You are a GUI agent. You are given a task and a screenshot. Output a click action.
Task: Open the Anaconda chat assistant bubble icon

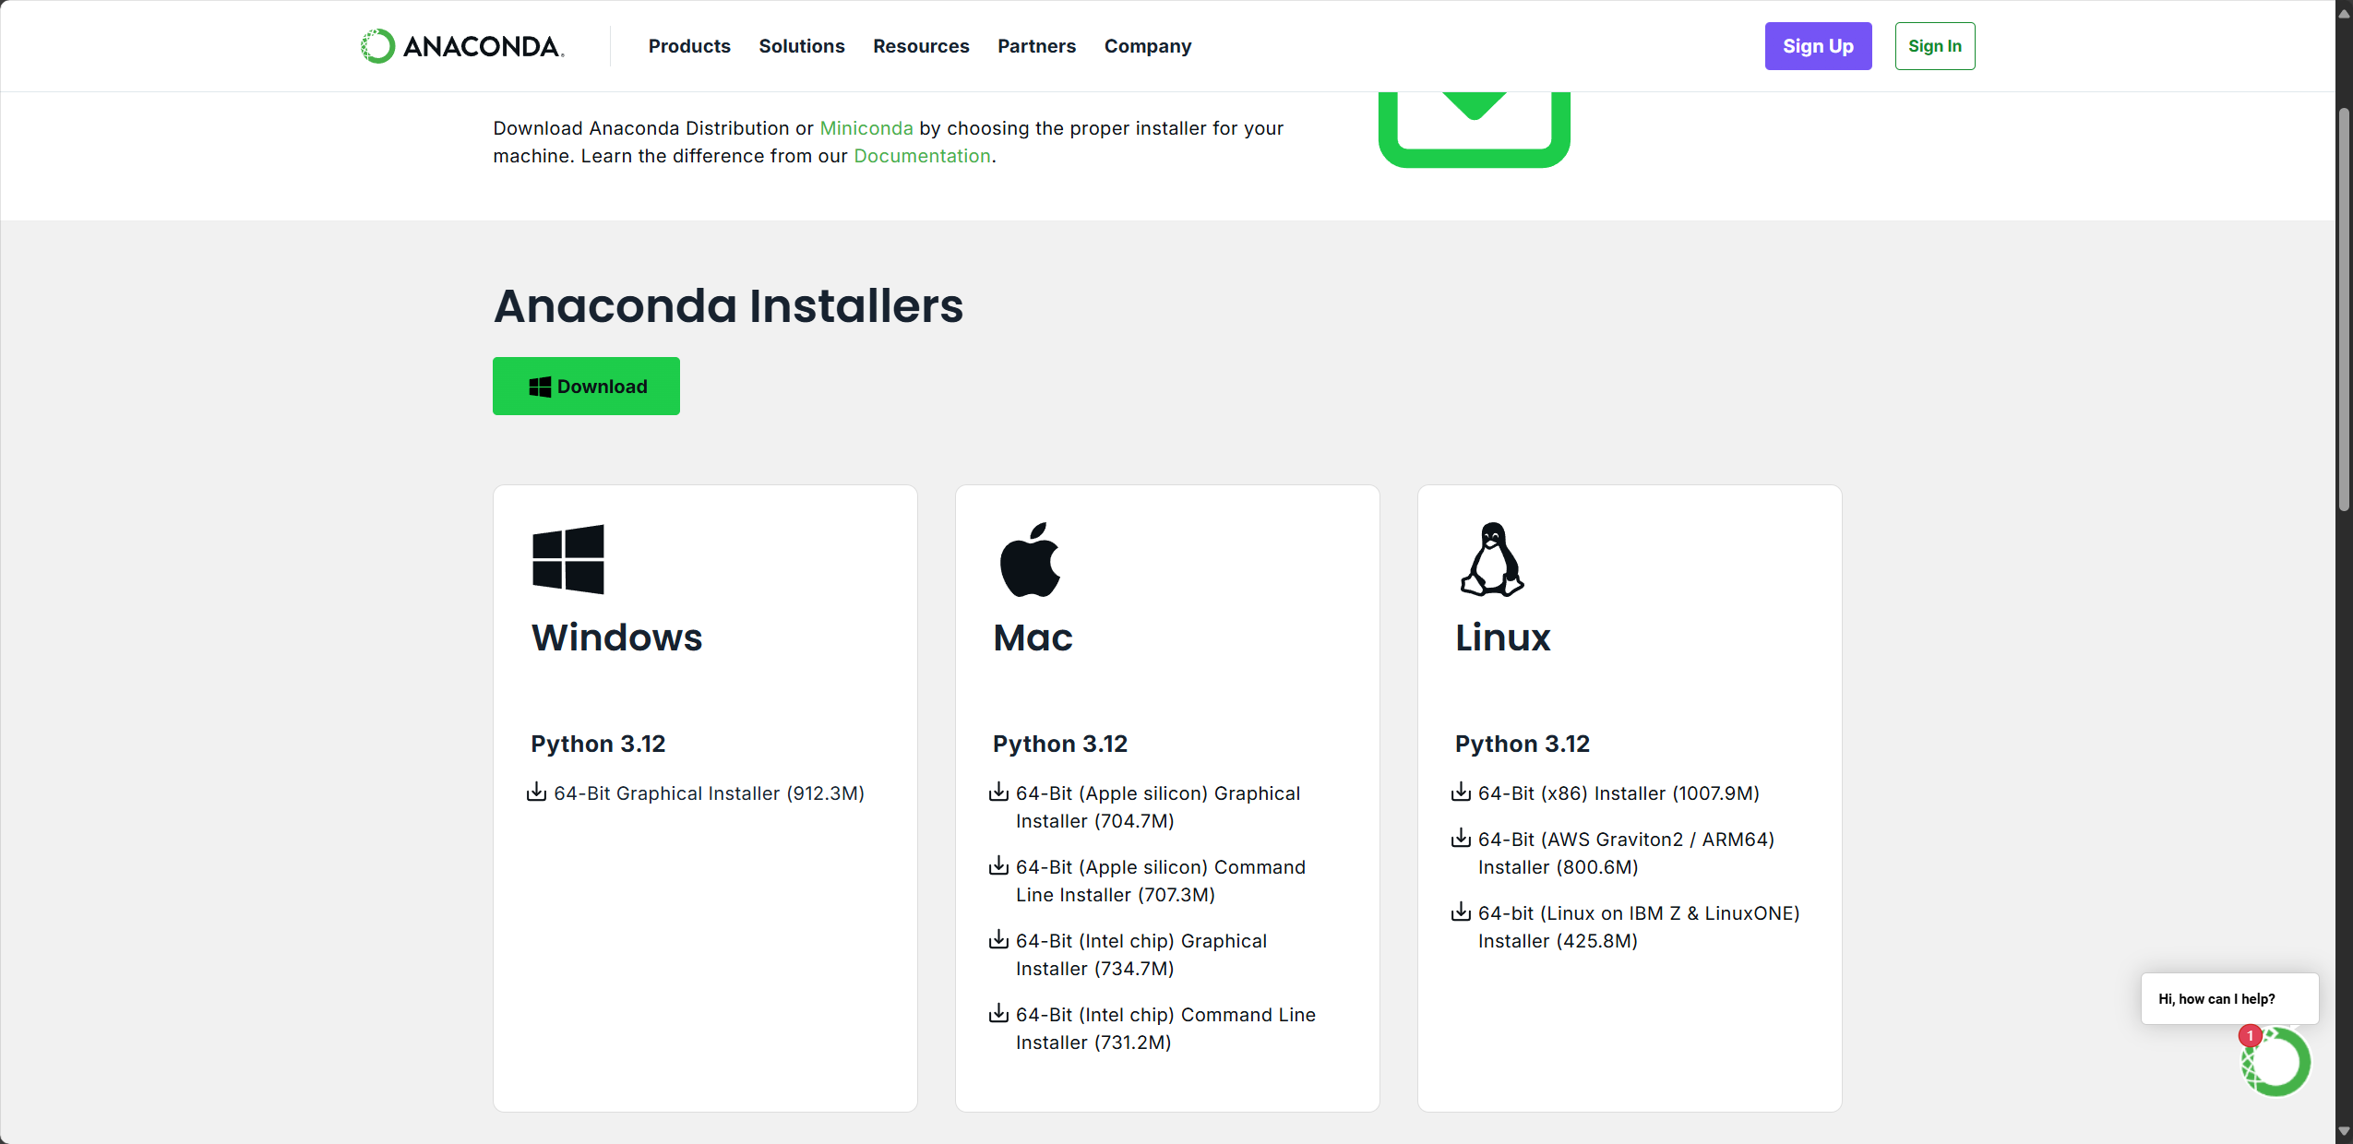click(2275, 1062)
